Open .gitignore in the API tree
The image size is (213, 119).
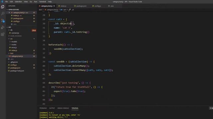[x=21, y=62]
